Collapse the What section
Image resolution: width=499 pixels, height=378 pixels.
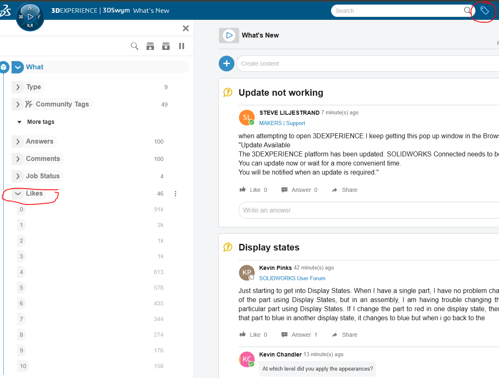18,67
